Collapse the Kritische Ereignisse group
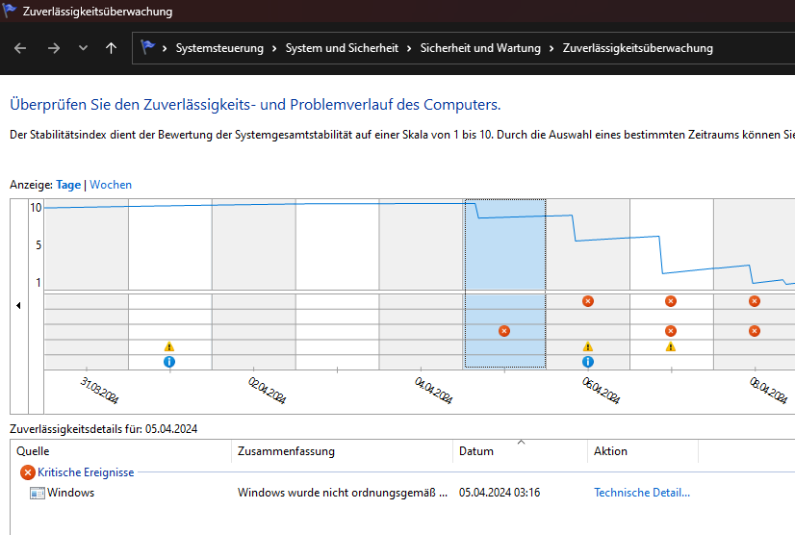This screenshot has width=795, height=535. pyautogui.click(x=86, y=472)
